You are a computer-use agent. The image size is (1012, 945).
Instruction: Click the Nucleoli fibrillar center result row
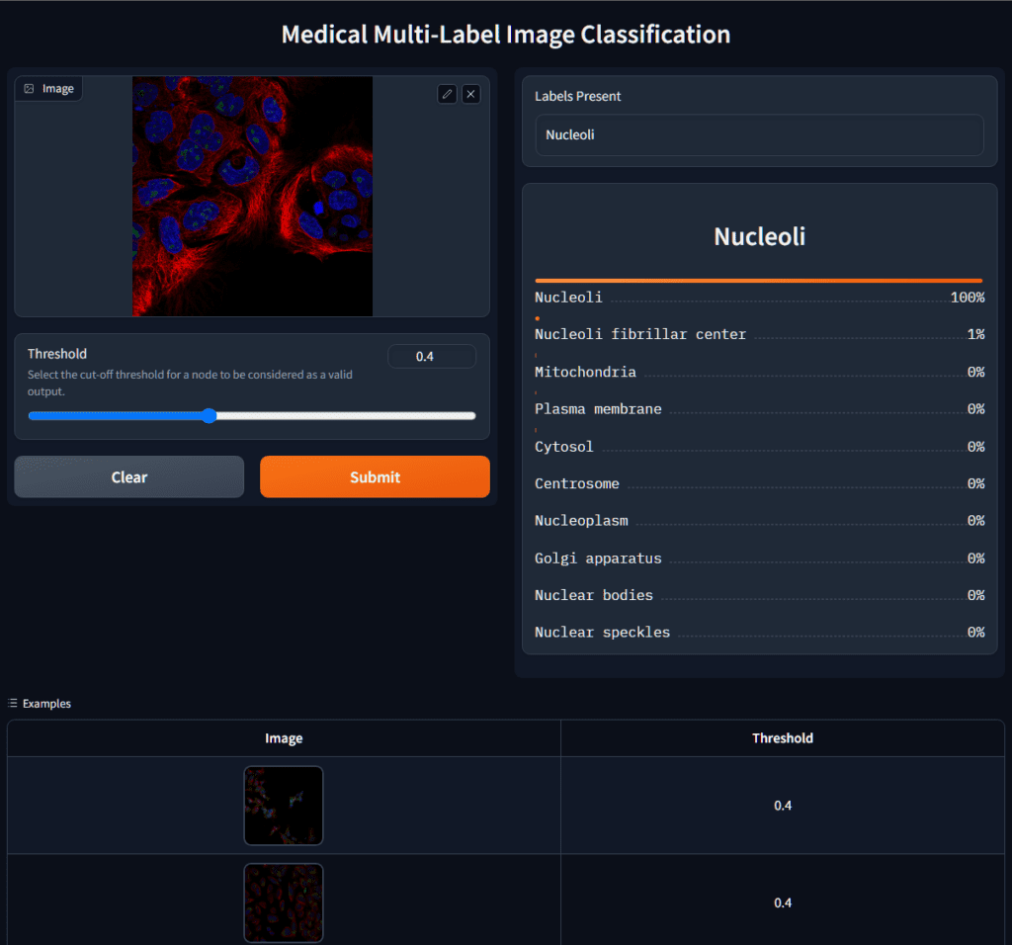coord(759,334)
